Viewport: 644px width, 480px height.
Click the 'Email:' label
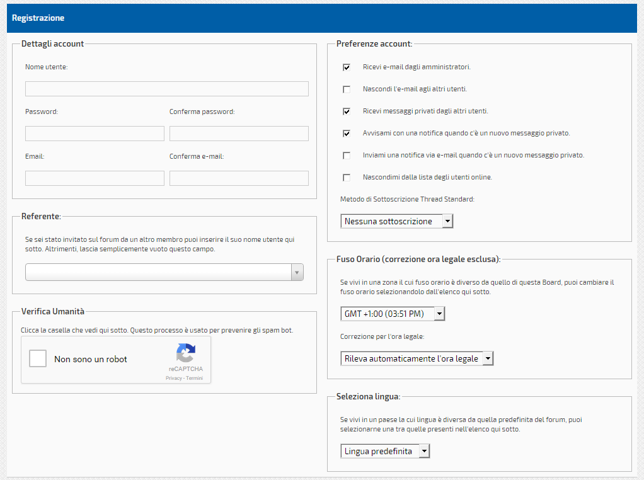pyautogui.click(x=35, y=156)
